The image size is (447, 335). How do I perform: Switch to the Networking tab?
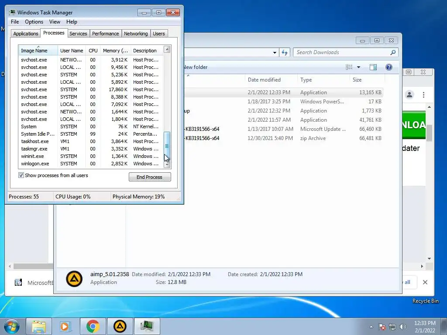[136, 34]
